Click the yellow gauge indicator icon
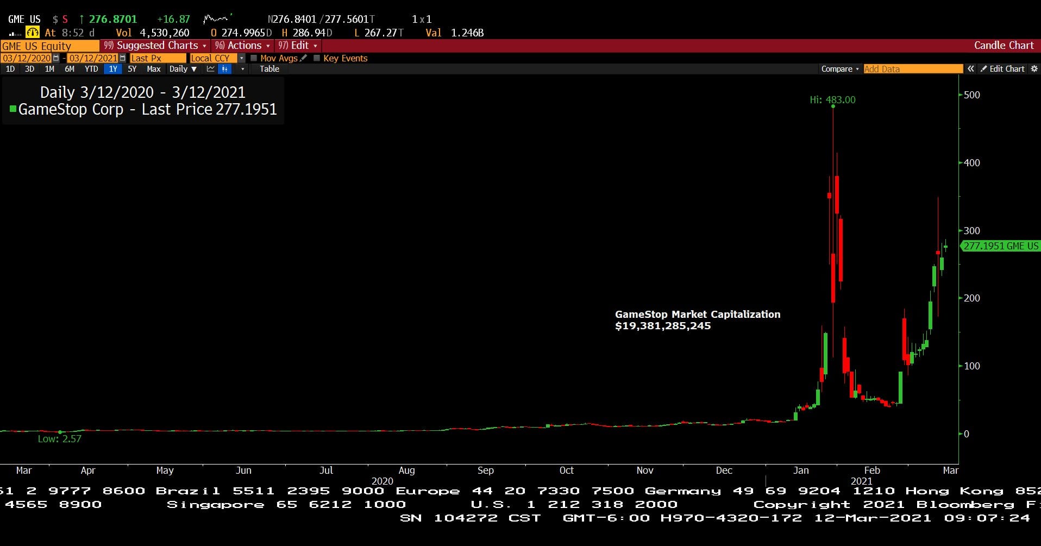Screen dimensions: 1041x546 [x=33, y=33]
